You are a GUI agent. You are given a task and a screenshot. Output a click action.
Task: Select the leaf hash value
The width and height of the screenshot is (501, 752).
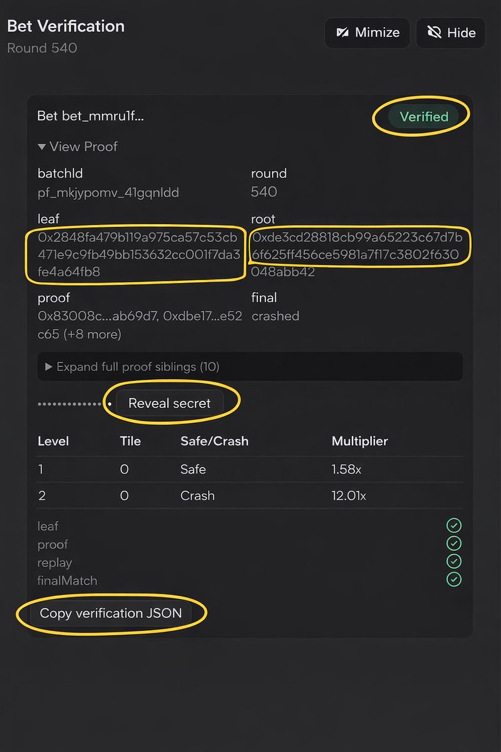click(x=138, y=255)
